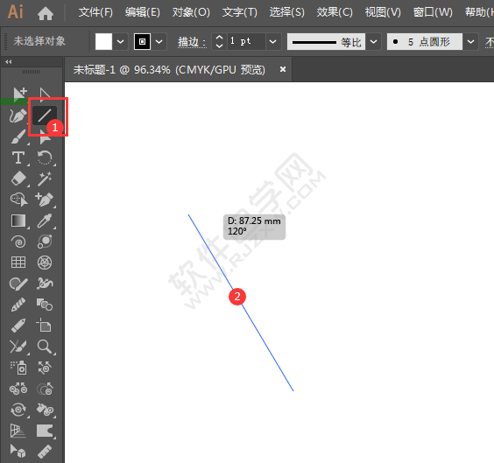The height and width of the screenshot is (463, 494).
Task: Select the Spiral tool
Action: pos(18,242)
